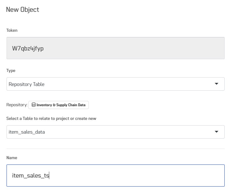Click the Name field label
Image resolution: width=229 pixels, height=190 pixels.
(12, 158)
